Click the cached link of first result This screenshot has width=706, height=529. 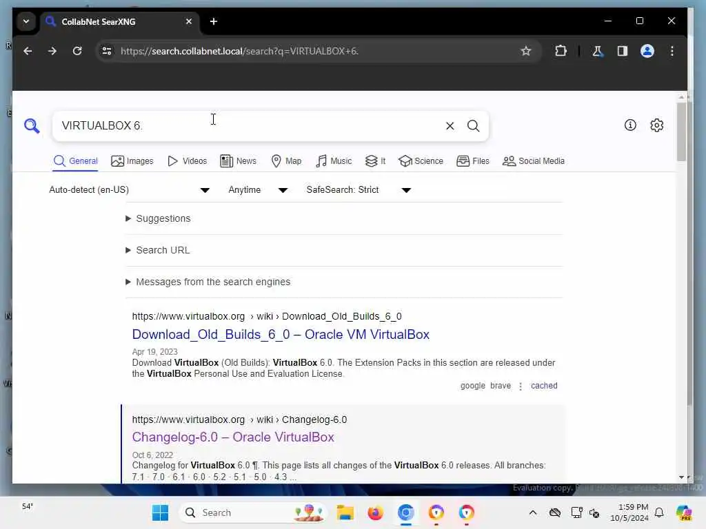pyautogui.click(x=544, y=386)
